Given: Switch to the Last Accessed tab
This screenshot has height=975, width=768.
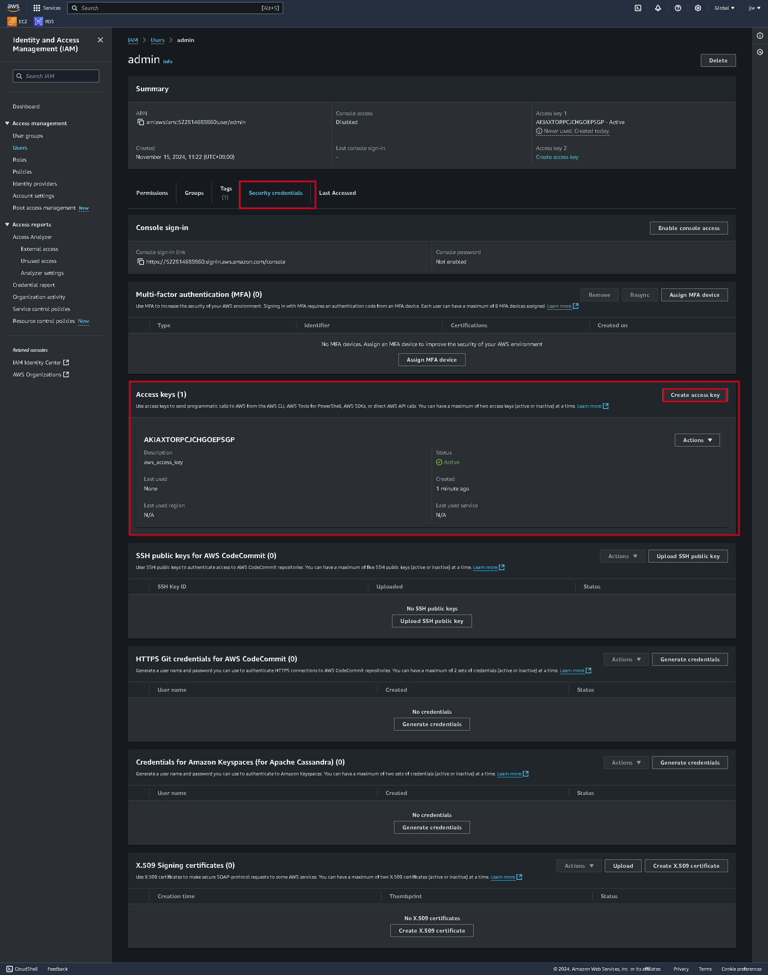Looking at the screenshot, I should point(337,193).
